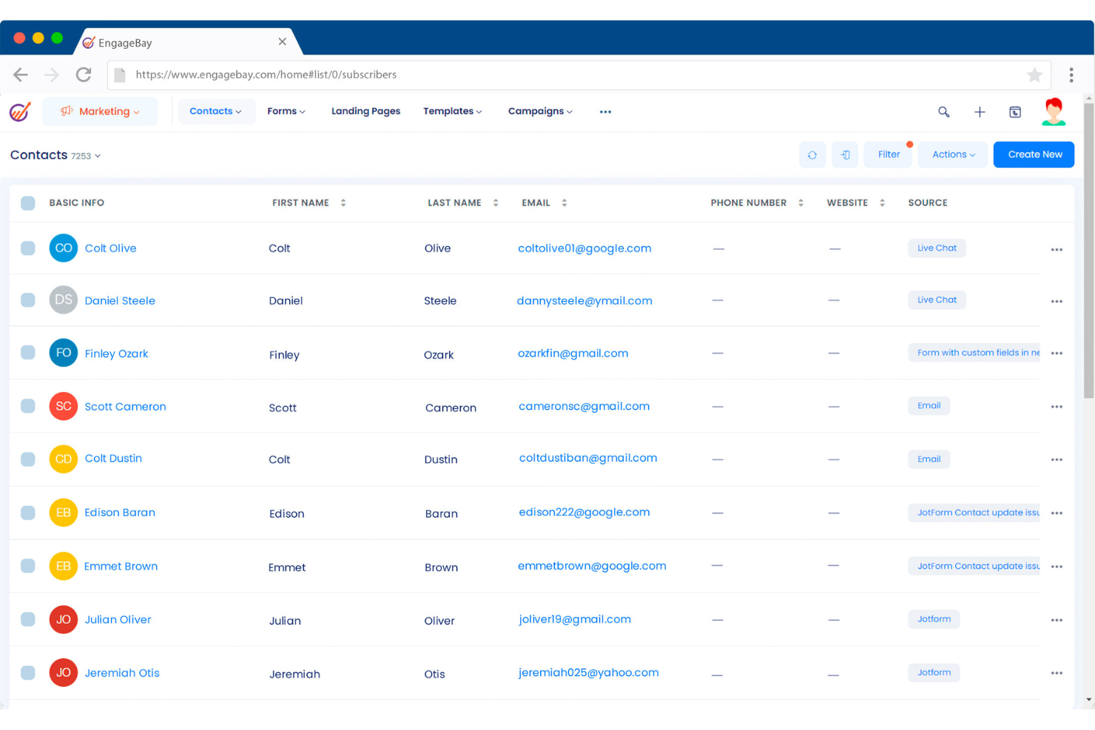Open the Contacts count dropdown arrow

pos(98,156)
